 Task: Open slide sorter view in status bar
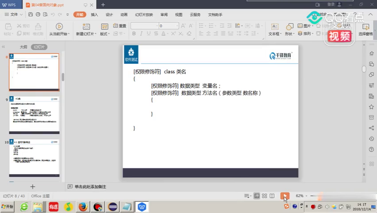[x=265, y=196]
